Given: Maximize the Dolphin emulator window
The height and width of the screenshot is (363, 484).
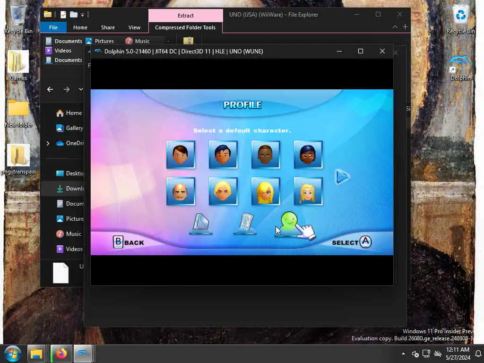Looking at the screenshot, I should pos(361,51).
